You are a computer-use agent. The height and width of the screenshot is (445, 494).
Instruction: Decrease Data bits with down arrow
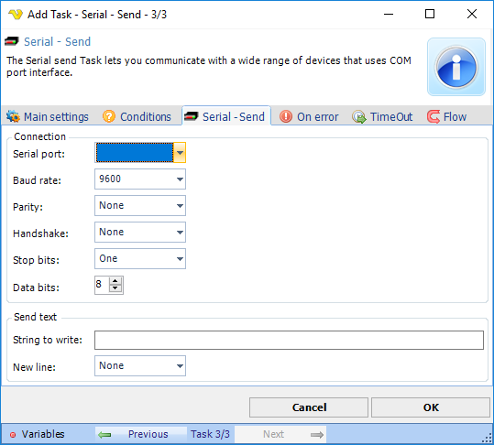tap(115, 288)
